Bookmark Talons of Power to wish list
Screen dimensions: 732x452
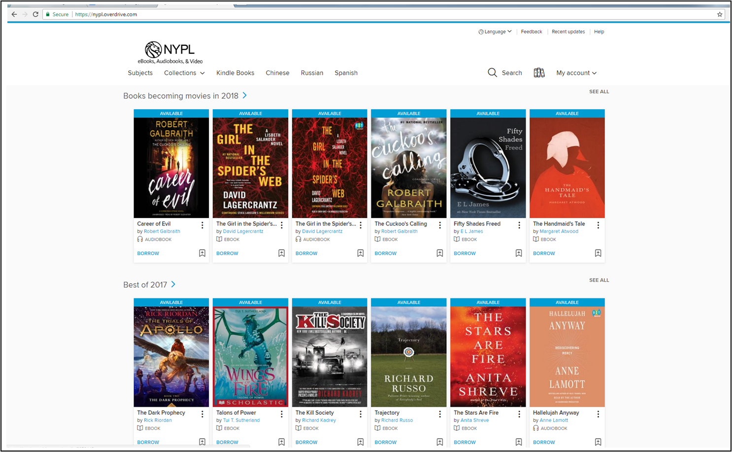click(282, 442)
